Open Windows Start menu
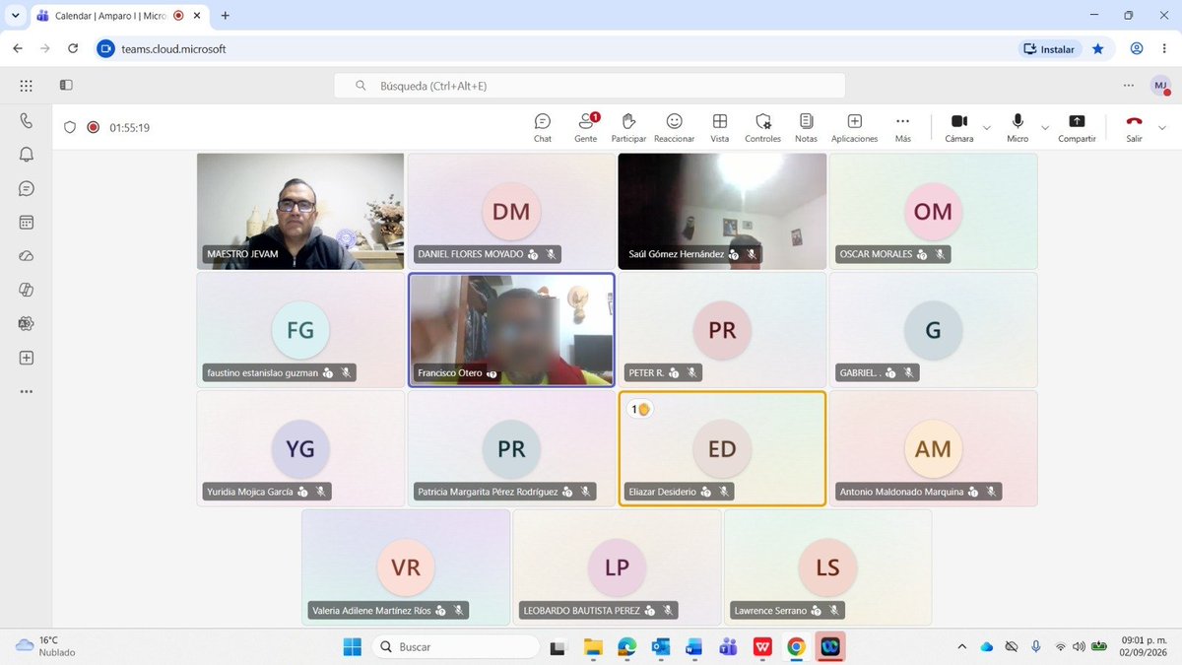 click(x=352, y=647)
